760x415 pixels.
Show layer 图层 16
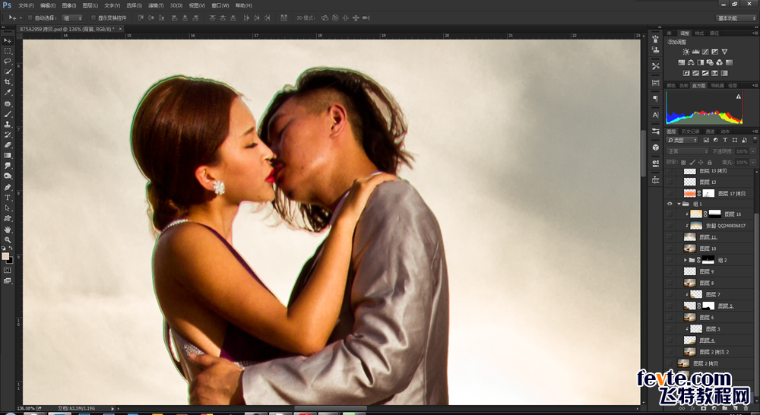670,214
